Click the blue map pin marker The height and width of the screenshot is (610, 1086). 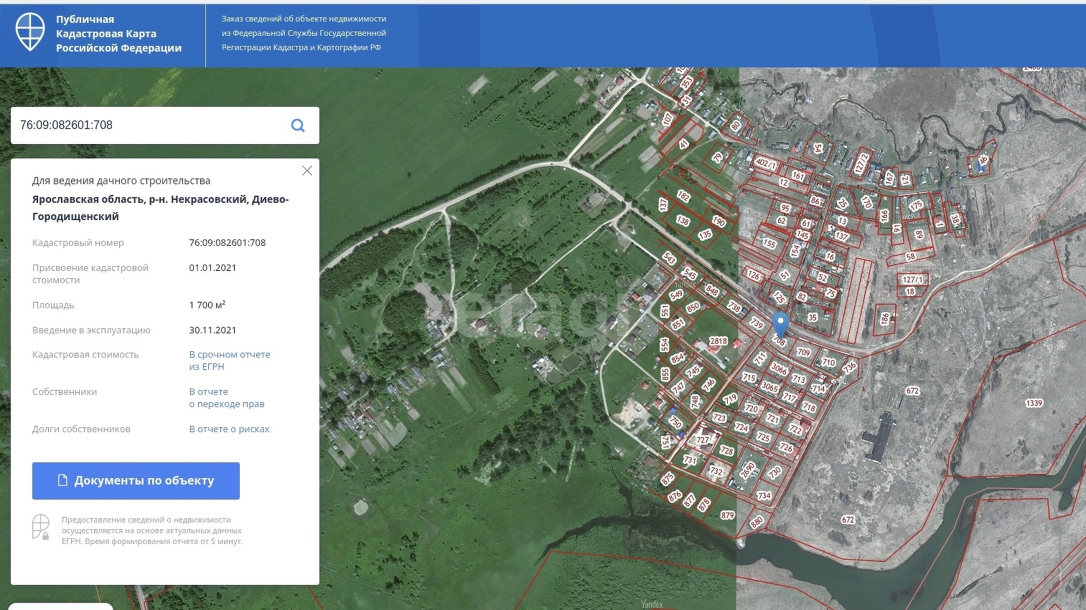[x=780, y=324]
